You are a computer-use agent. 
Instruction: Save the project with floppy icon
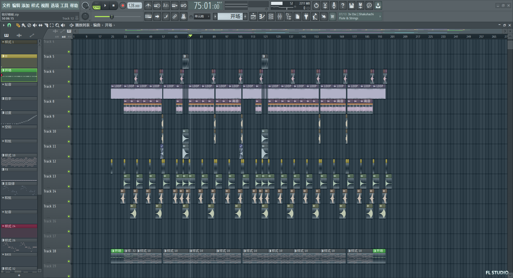352,5
